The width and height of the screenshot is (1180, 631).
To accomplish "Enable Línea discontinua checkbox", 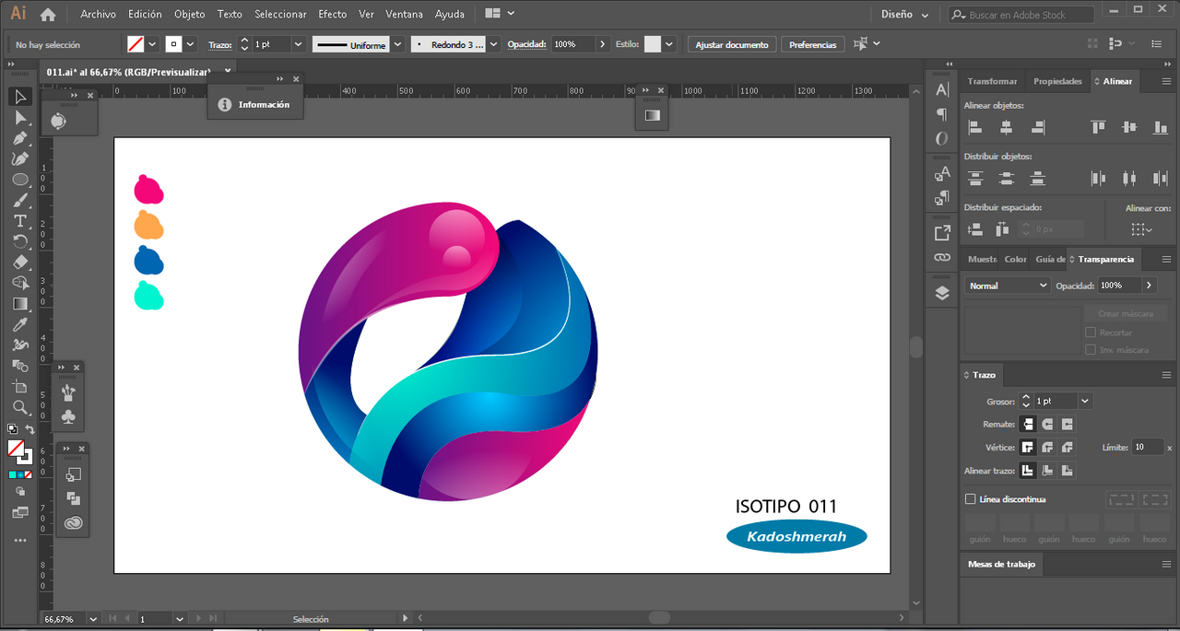I will pyautogui.click(x=970, y=499).
